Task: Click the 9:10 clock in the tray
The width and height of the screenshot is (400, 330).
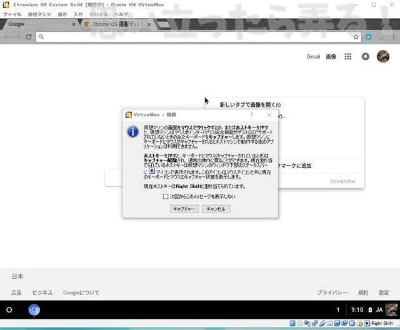Action: tap(357, 309)
